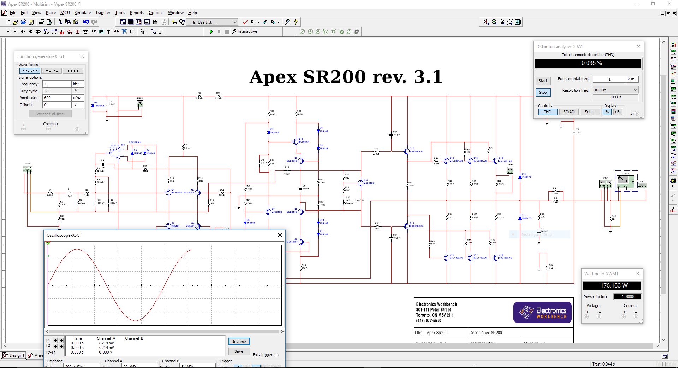Open the Offset V unit selector
The image size is (678, 368).
[78, 105]
